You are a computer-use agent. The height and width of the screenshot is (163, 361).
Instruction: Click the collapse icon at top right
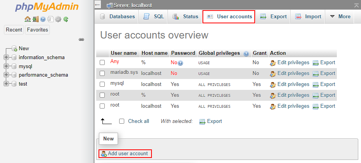point(356,5)
